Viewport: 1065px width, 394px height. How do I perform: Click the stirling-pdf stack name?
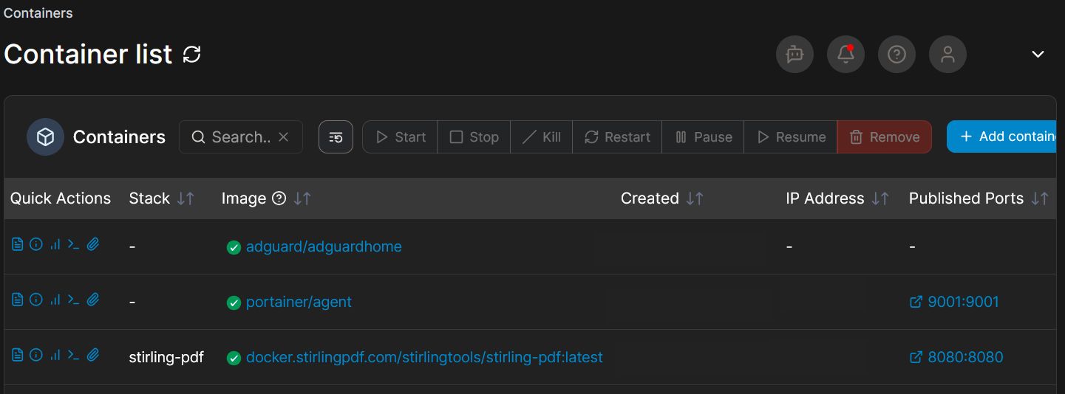coord(166,357)
